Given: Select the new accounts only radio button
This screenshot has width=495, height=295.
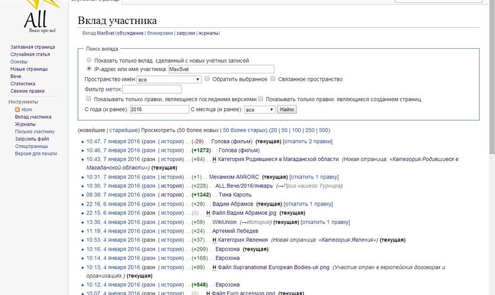Looking at the screenshot, I should [89, 60].
